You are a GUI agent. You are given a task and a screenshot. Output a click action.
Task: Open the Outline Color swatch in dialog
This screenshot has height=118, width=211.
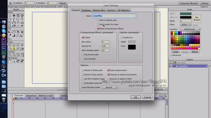tap(132, 47)
